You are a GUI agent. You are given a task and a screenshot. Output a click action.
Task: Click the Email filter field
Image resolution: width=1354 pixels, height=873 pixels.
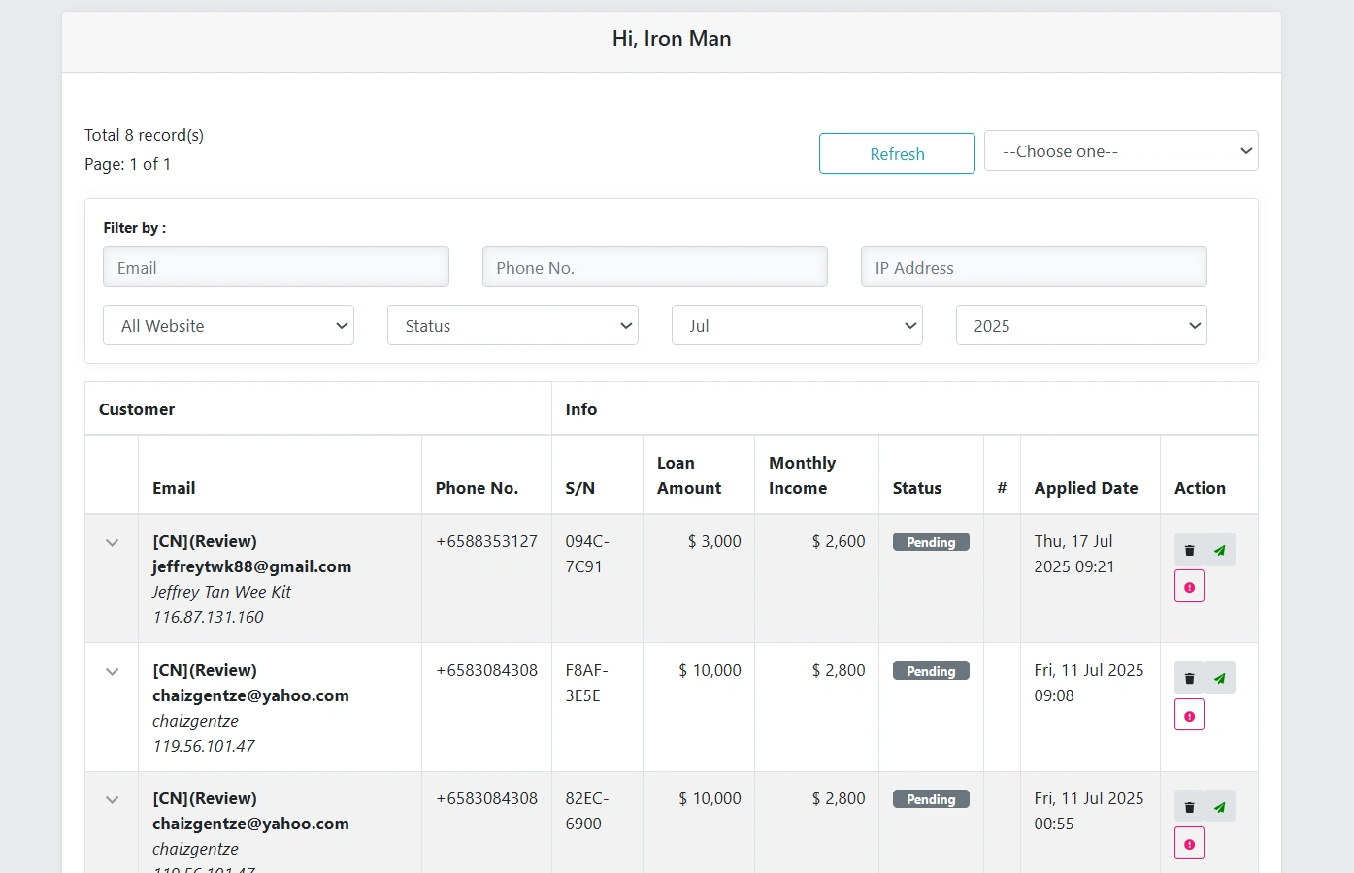click(x=276, y=268)
